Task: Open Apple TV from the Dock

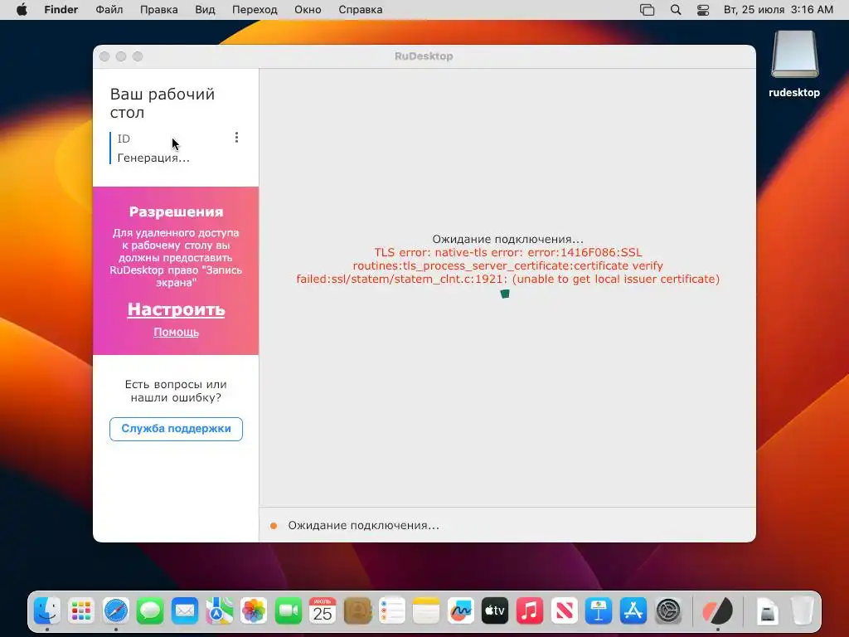Action: coord(495,611)
